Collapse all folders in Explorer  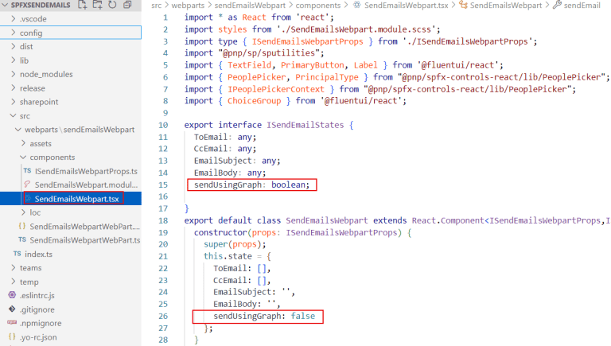(127, 6)
